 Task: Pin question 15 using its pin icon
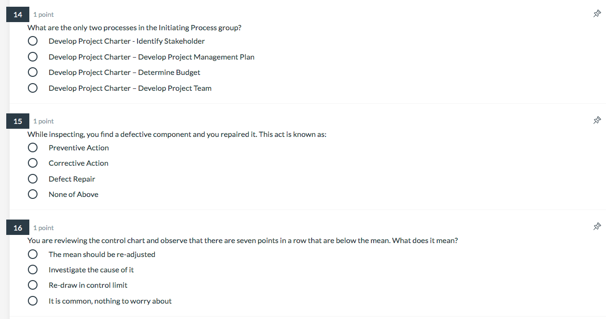click(597, 120)
